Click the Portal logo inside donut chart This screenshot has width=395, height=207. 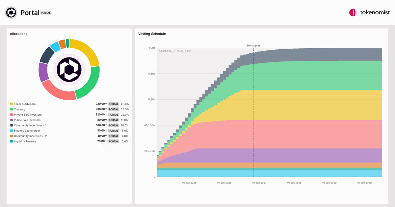pyautogui.click(x=69, y=69)
